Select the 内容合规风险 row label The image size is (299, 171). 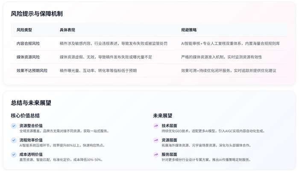click(28, 43)
